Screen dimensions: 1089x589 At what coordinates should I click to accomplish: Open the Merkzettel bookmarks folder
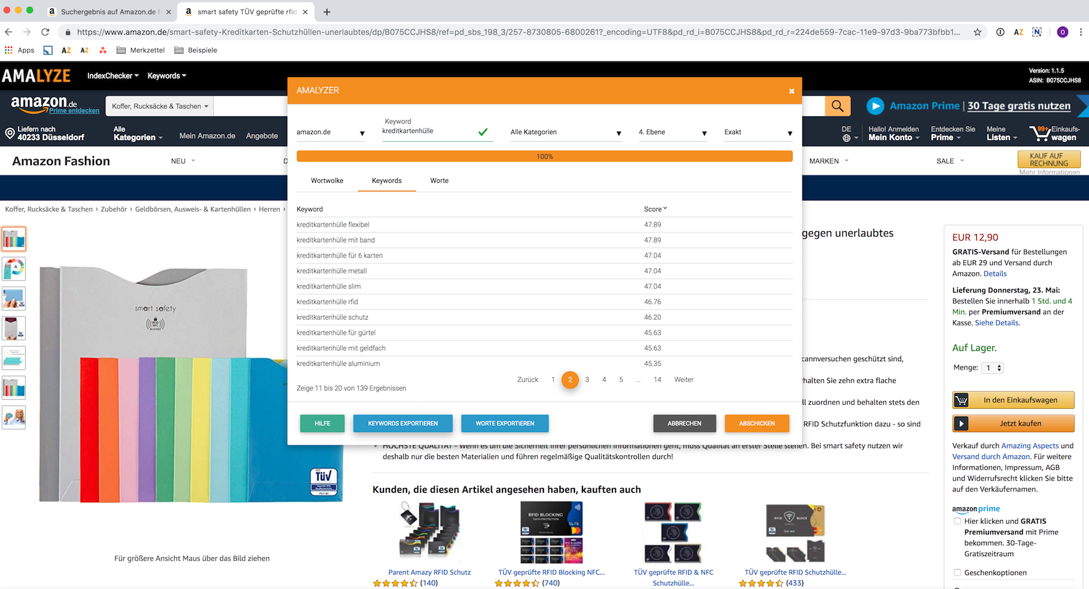[140, 50]
